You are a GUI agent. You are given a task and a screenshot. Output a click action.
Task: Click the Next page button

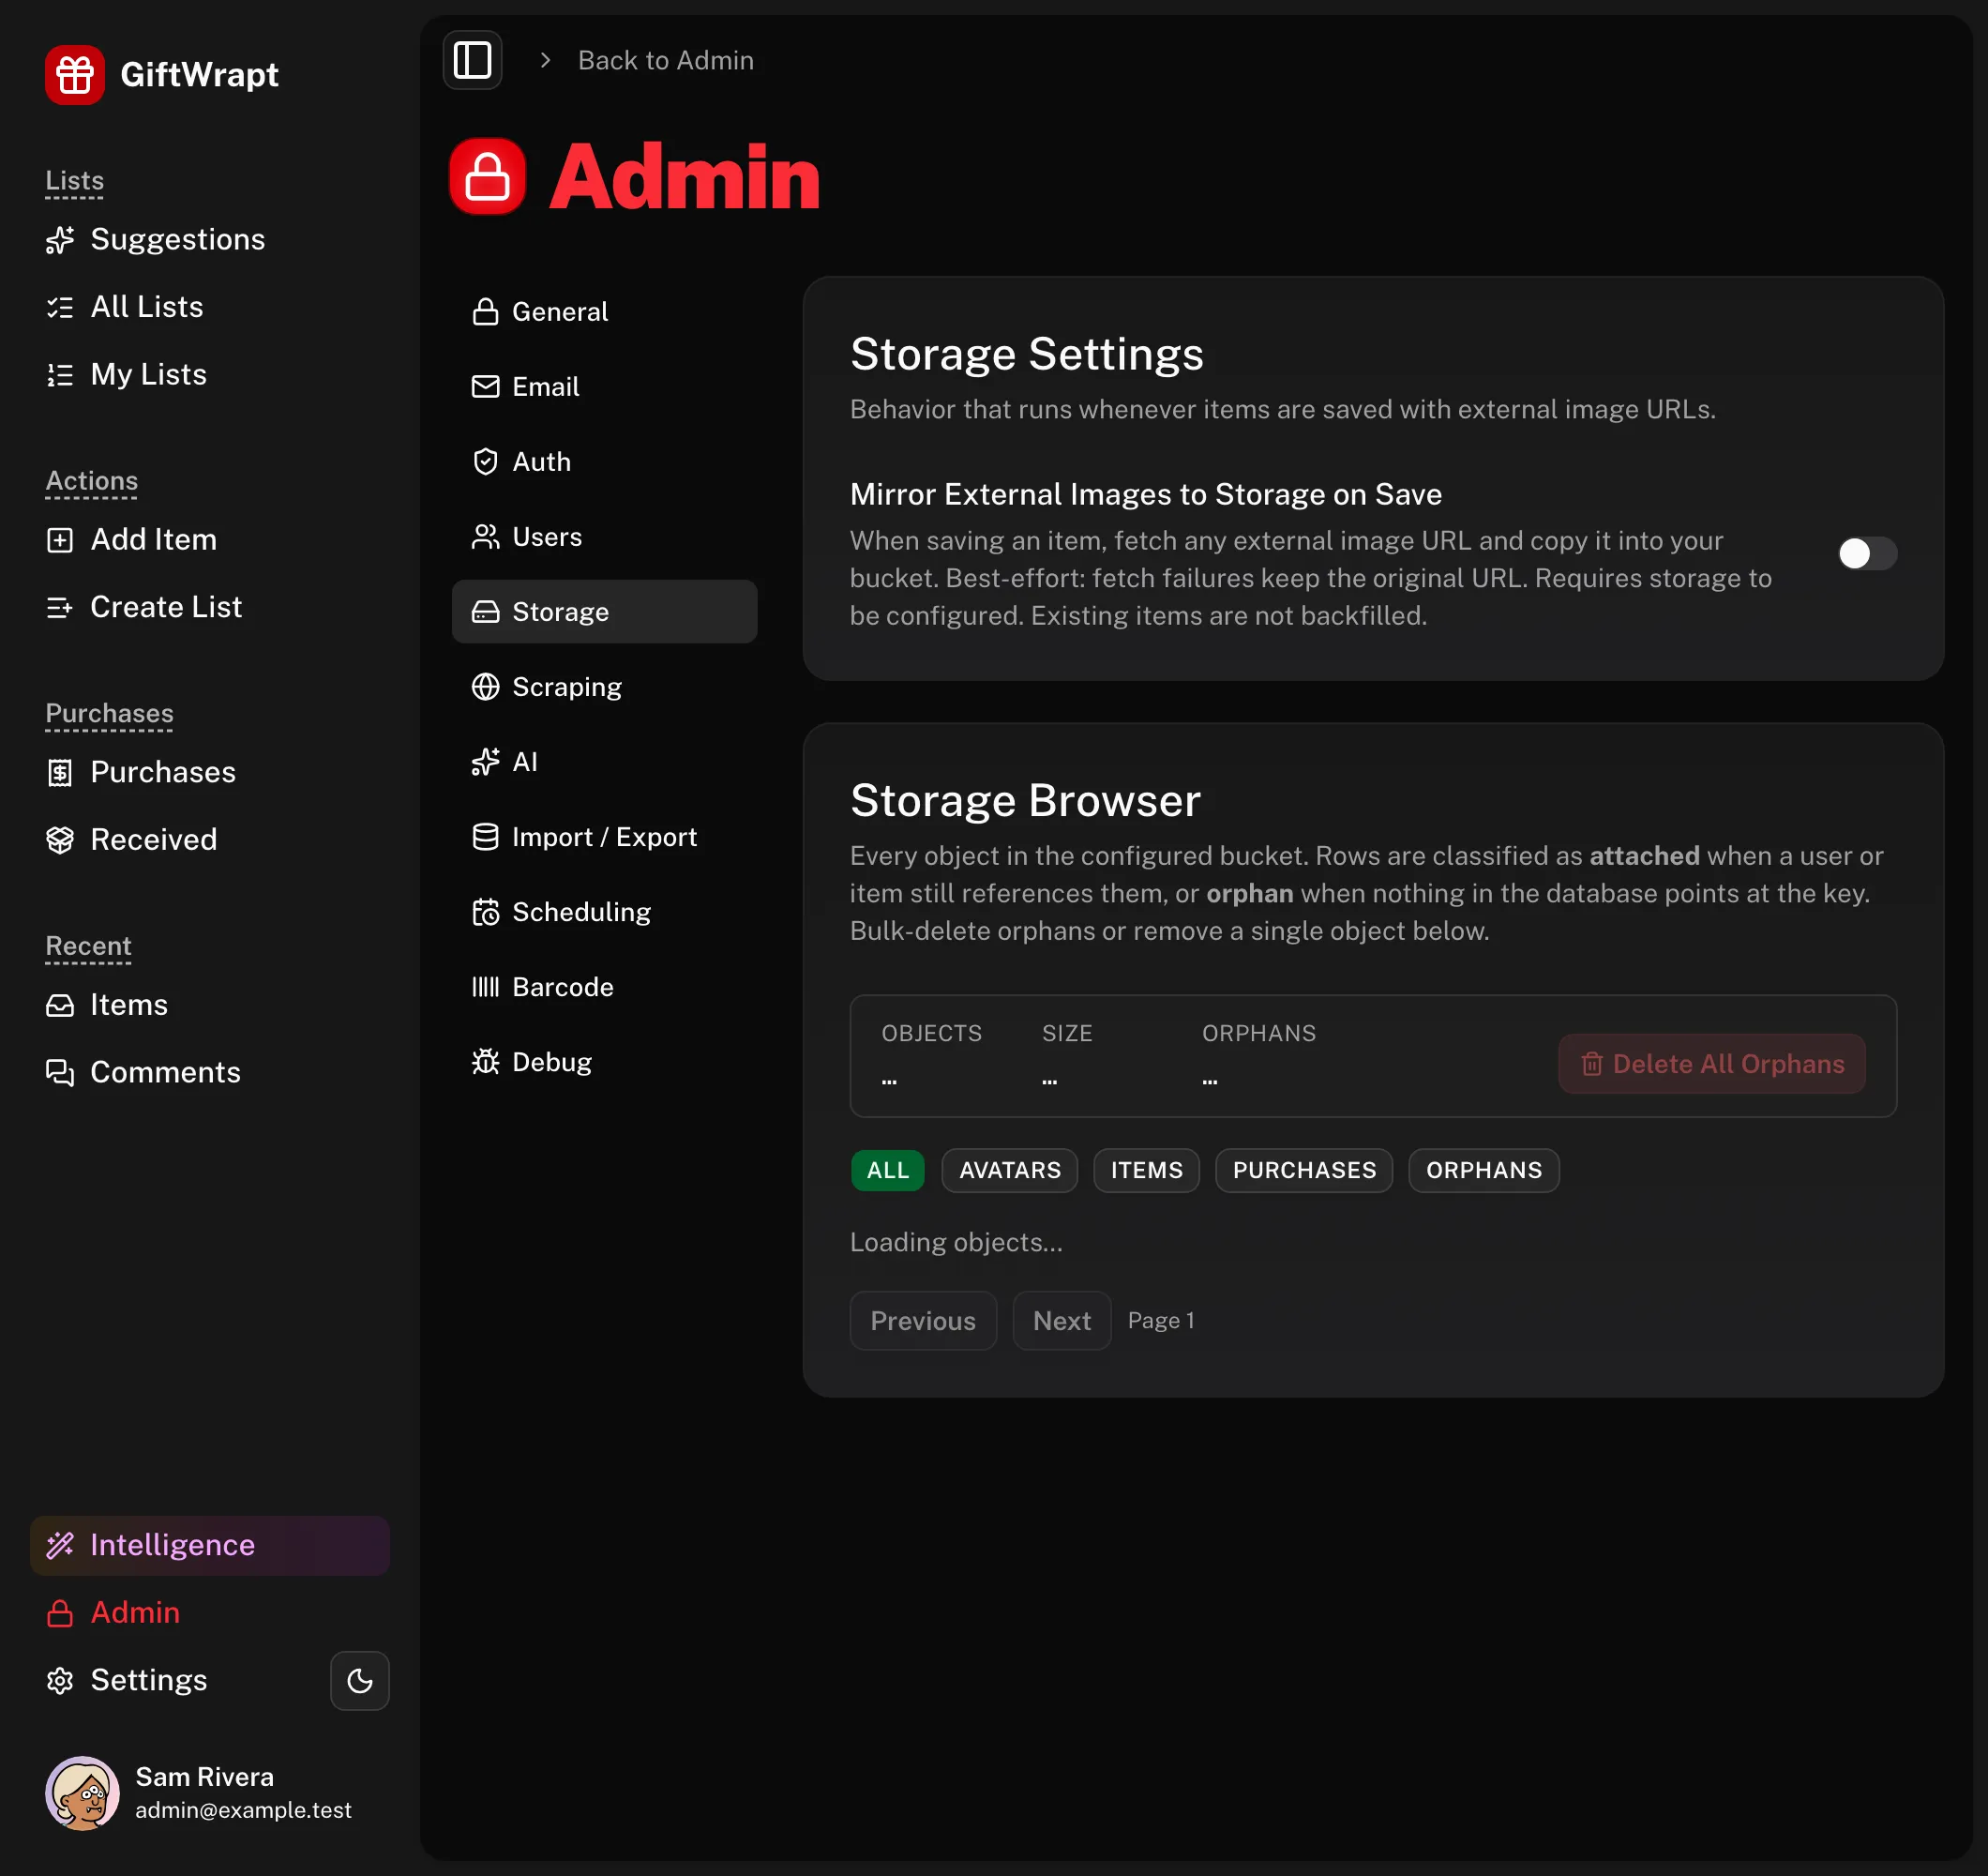(1061, 1321)
